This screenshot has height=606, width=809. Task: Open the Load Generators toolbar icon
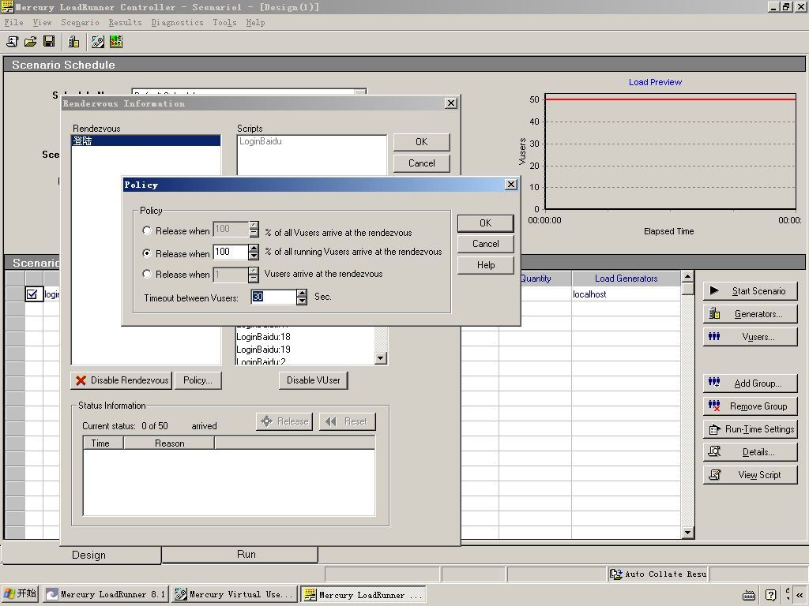[x=73, y=42]
